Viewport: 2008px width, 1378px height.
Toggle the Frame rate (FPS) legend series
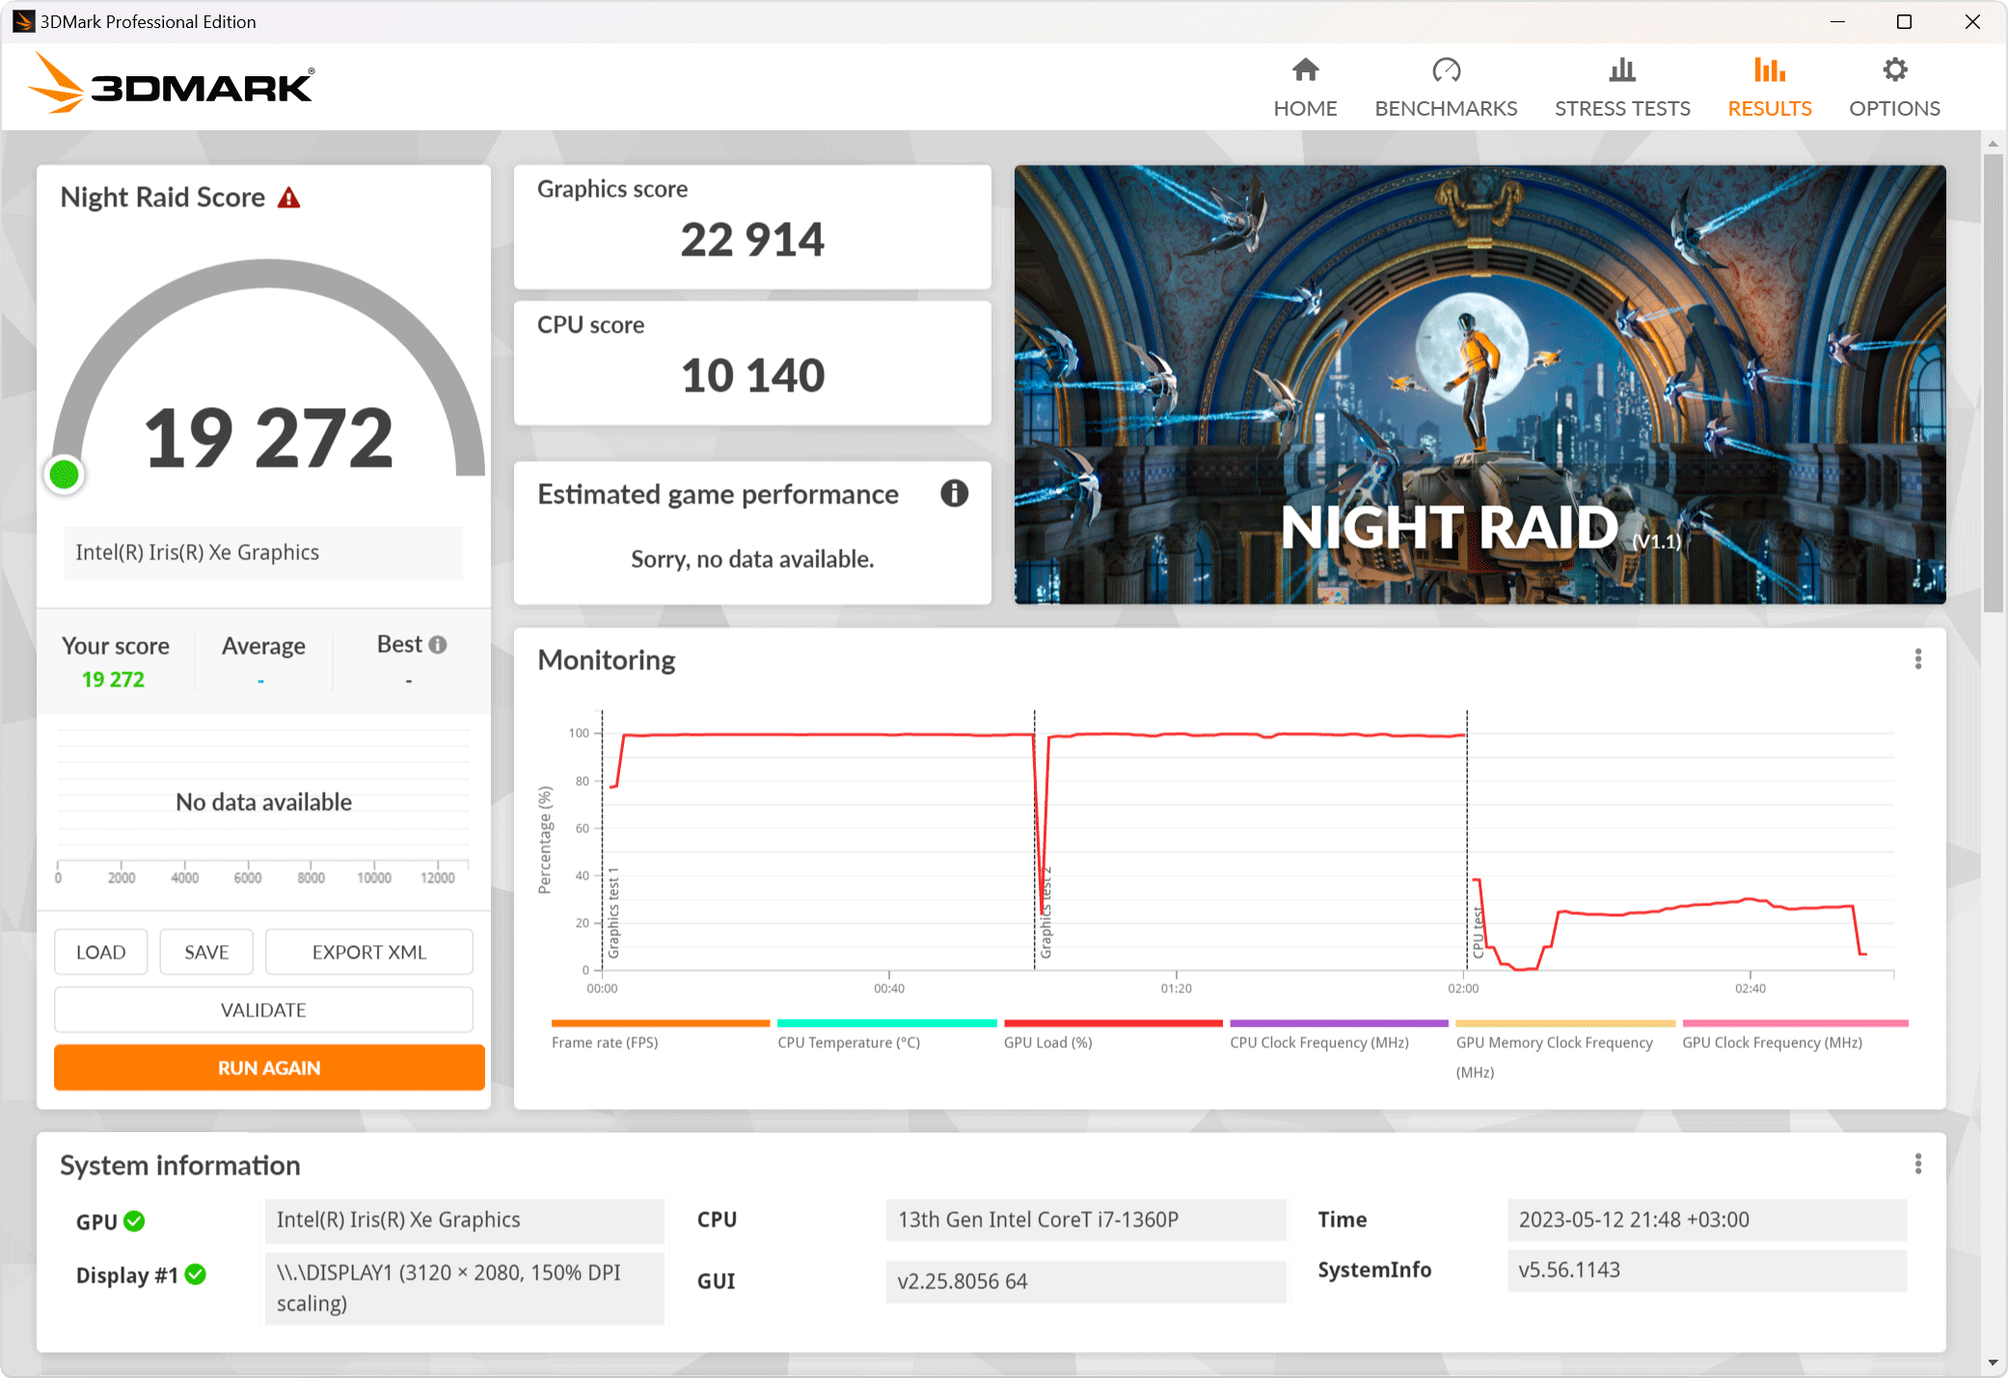click(605, 1042)
